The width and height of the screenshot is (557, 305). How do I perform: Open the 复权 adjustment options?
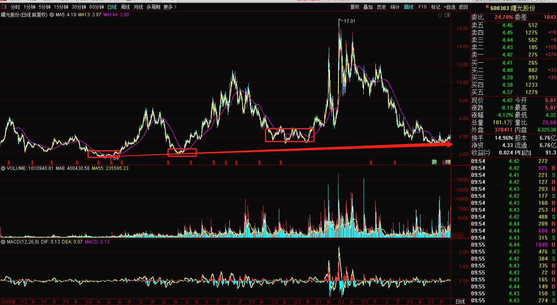(355, 7)
